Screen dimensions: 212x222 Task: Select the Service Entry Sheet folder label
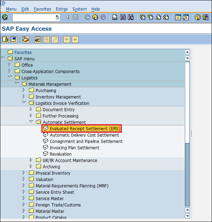click(x=55, y=192)
